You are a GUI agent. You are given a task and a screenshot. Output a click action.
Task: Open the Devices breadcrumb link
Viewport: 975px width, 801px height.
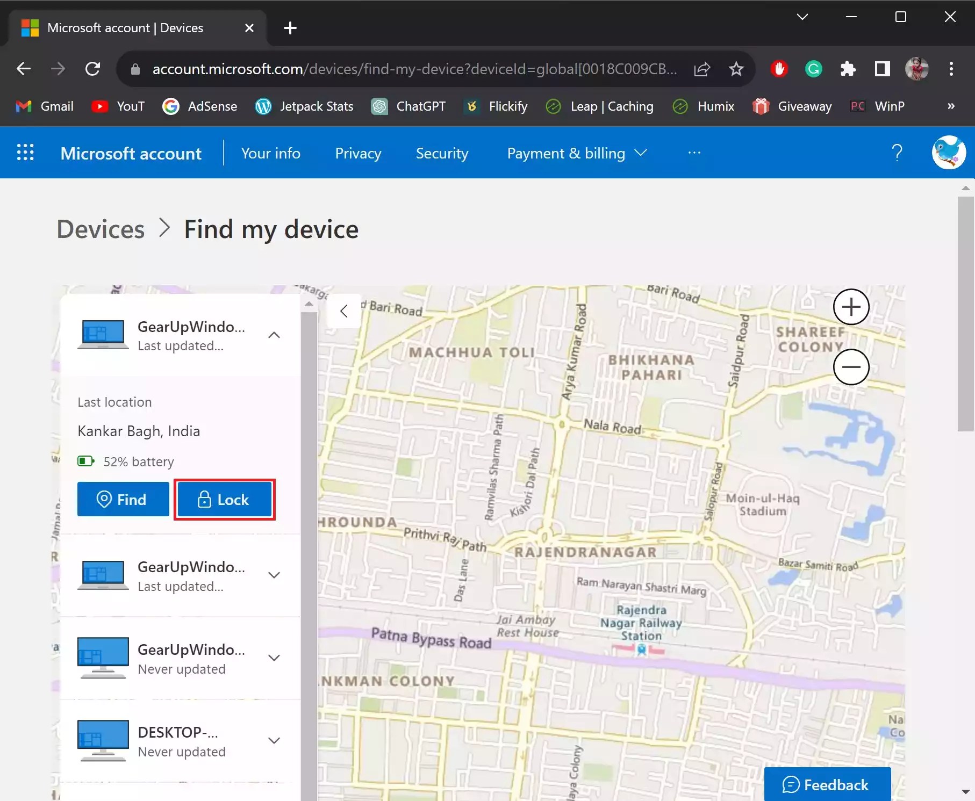[x=100, y=229]
